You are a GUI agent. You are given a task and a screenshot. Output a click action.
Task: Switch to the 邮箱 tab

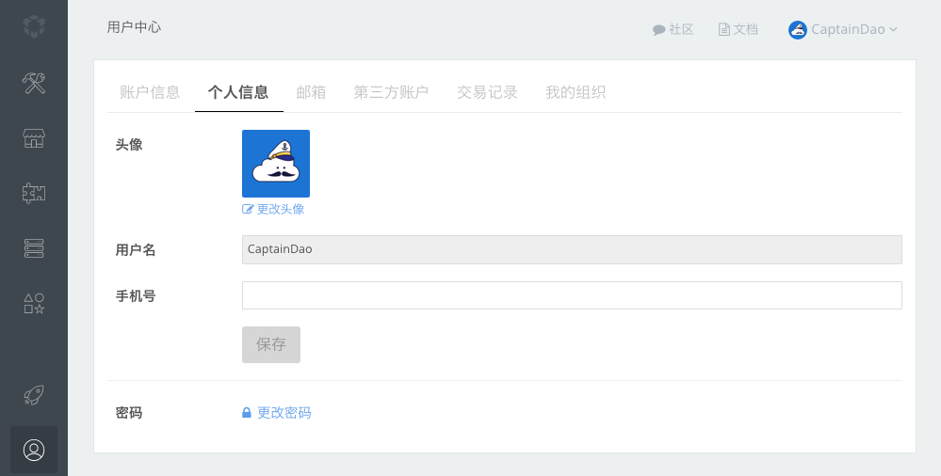tap(312, 92)
